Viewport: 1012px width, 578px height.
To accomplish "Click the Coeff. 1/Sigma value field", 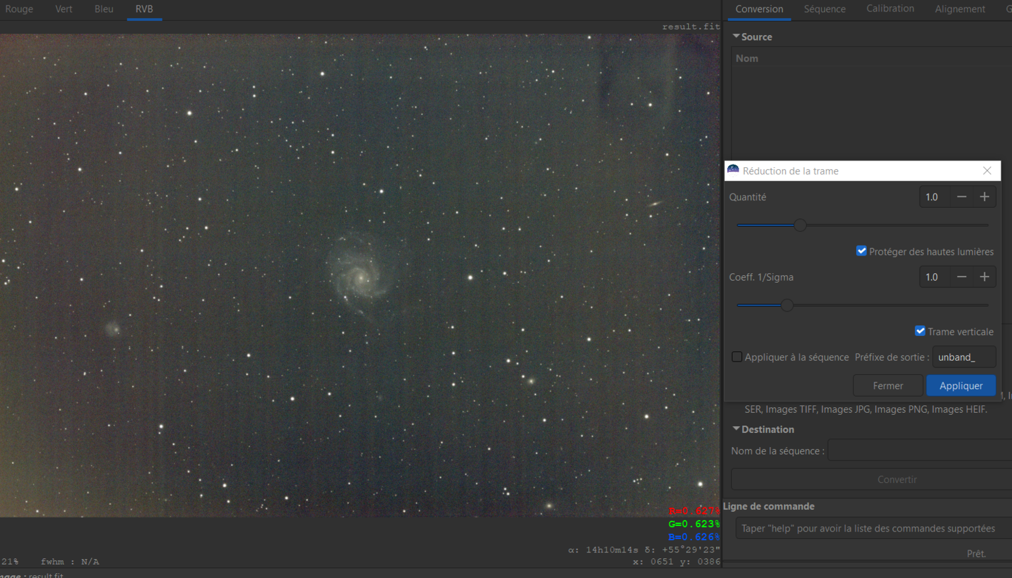I will click(x=935, y=277).
